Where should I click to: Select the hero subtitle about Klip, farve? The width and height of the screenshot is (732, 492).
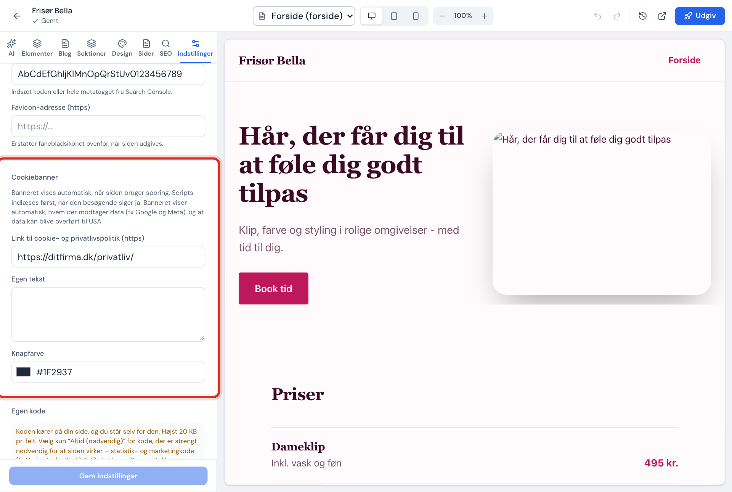(349, 239)
